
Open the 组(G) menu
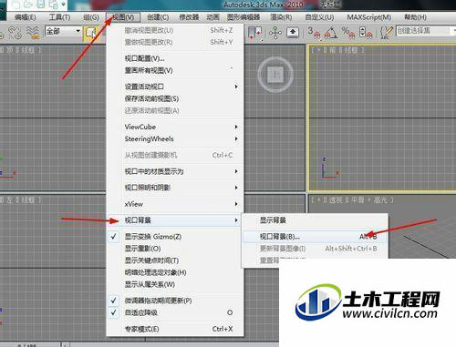(91, 17)
